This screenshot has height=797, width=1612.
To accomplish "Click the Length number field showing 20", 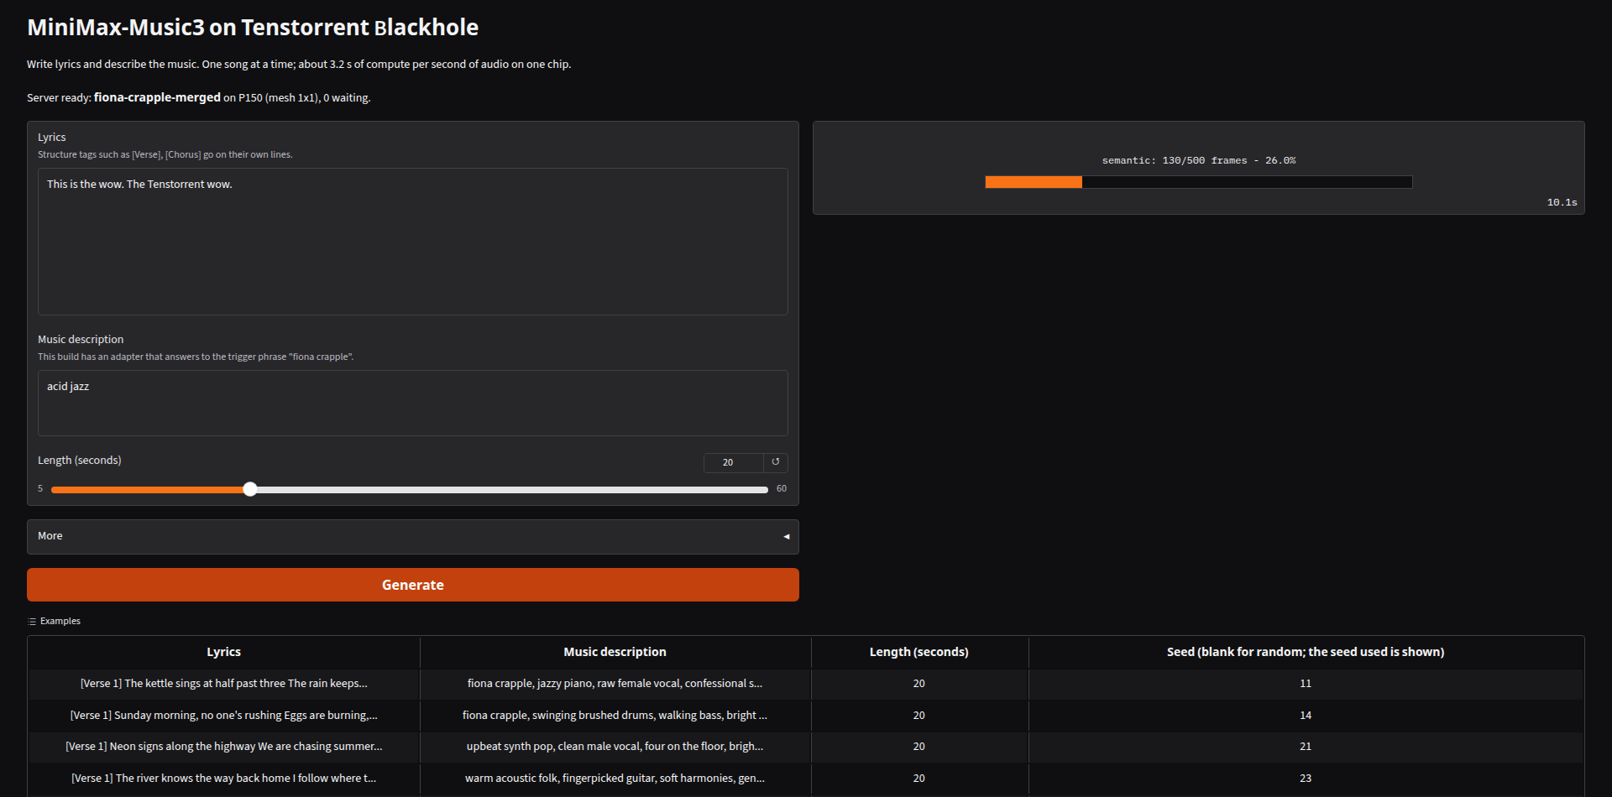I will (734, 462).
